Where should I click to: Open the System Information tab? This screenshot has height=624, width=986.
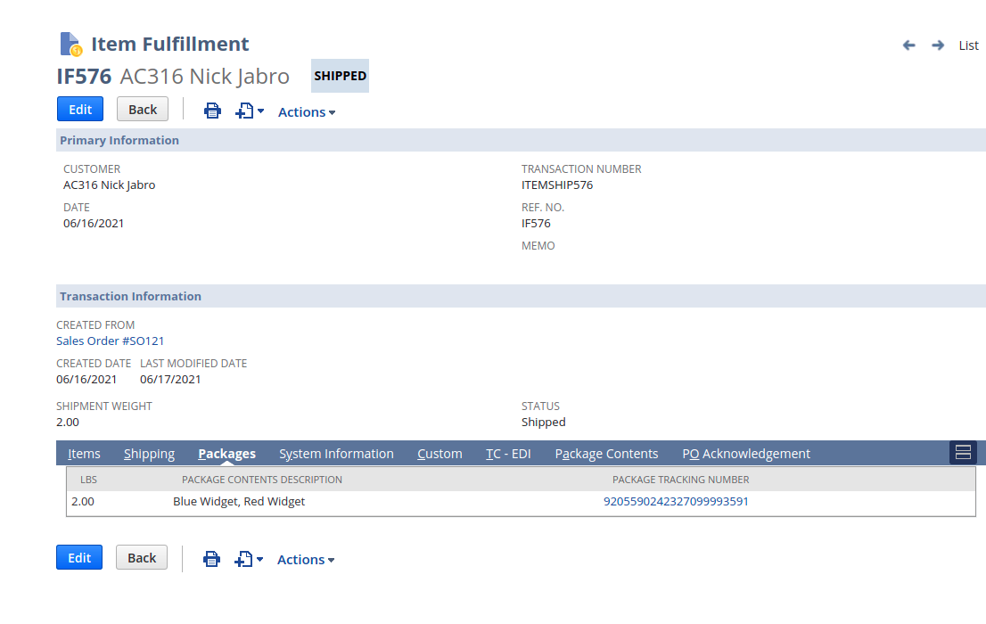point(336,454)
